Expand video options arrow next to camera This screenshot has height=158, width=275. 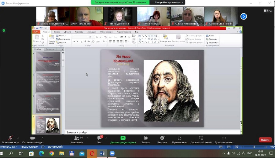tap(42, 138)
